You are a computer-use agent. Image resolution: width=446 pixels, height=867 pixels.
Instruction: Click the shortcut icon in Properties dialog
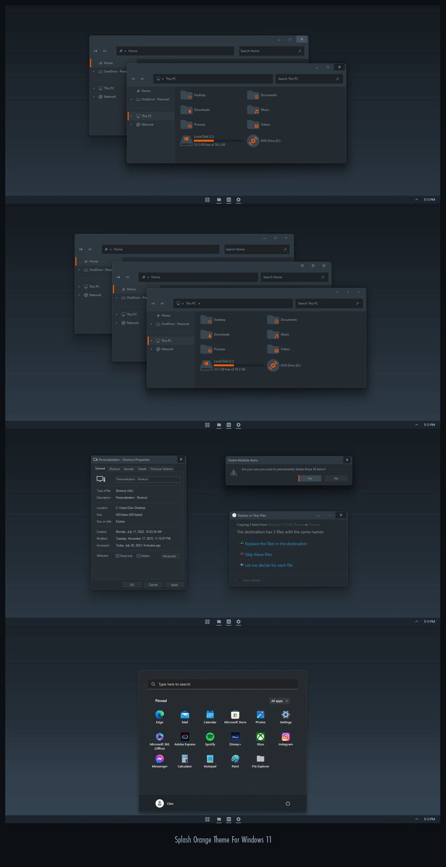(100, 479)
